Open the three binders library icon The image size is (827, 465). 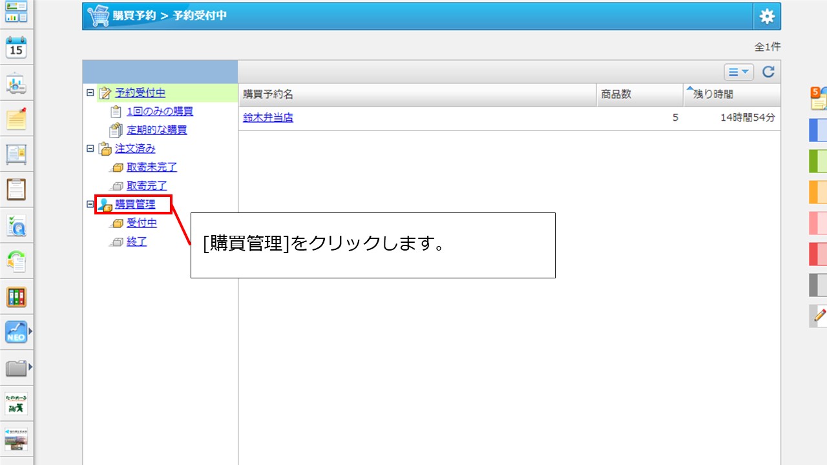(x=16, y=297)
